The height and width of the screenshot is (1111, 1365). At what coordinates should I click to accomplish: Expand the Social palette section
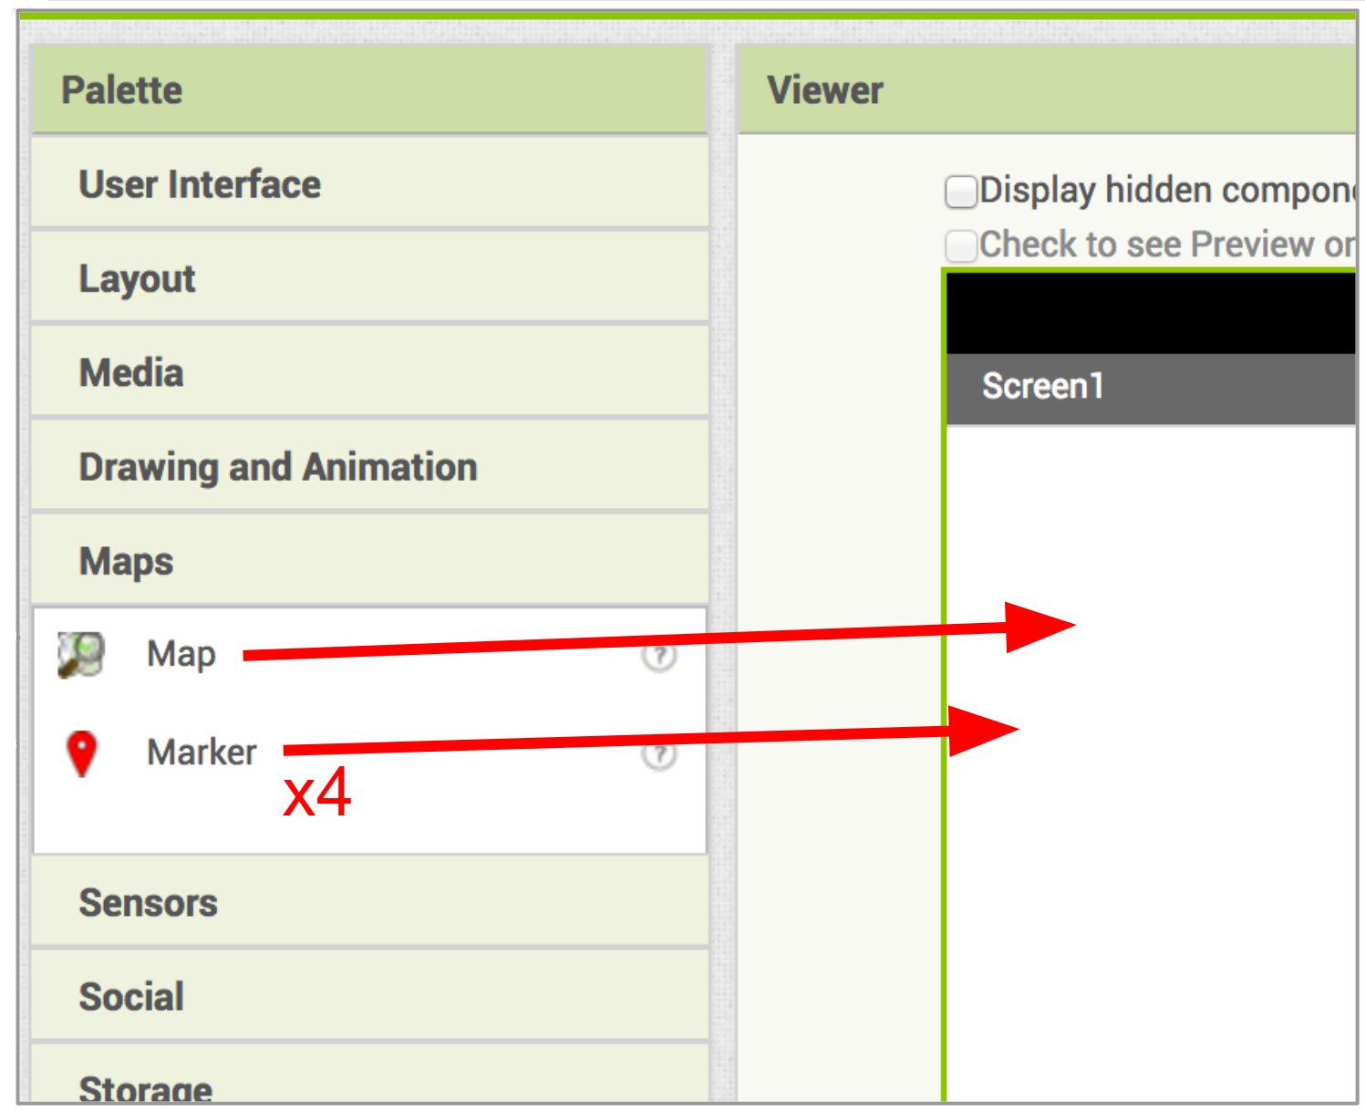[x=370, y=996]
